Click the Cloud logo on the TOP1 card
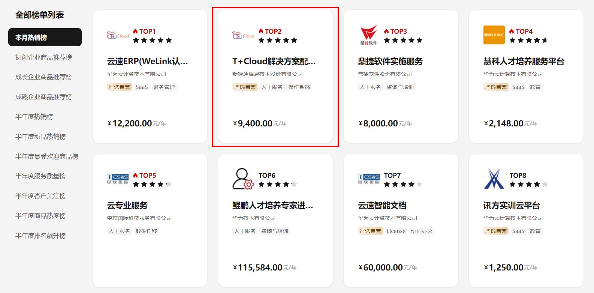This screenshot has width=594, height=293. point(118,35)
